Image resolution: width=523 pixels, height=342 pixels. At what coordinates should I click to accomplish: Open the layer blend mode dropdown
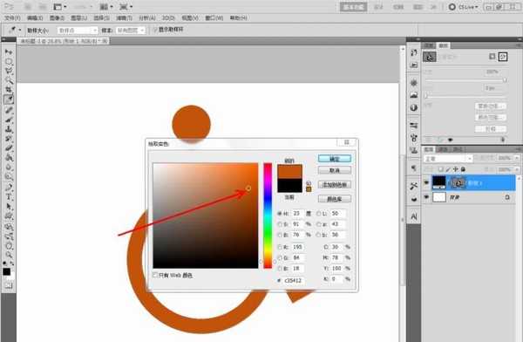[448, 158]
